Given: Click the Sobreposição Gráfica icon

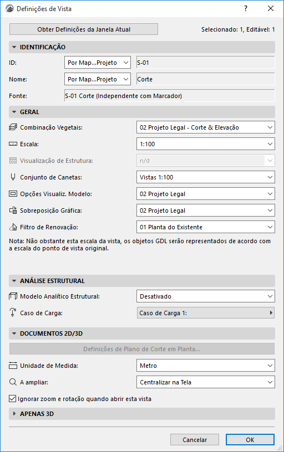Looking at the screenshot, I should [13, 210].
